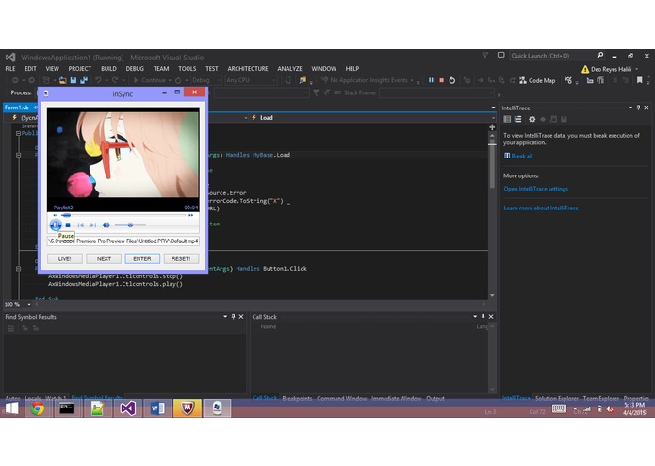Click the Quick Launch search box

click(x=551, y=56)
